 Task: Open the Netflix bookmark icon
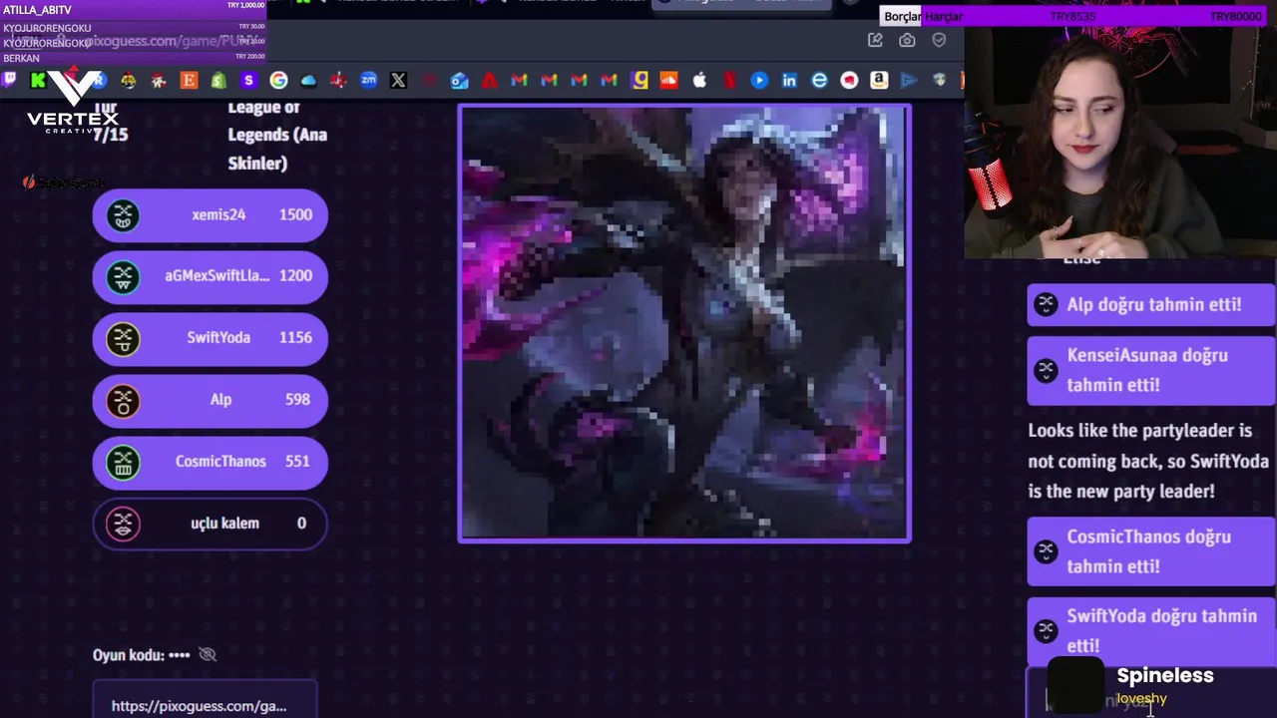tap(729, 80)
